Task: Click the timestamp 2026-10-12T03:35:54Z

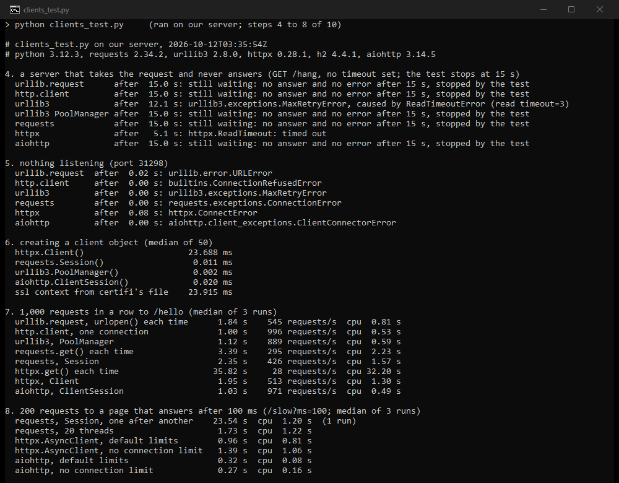Action: (217, 44)
